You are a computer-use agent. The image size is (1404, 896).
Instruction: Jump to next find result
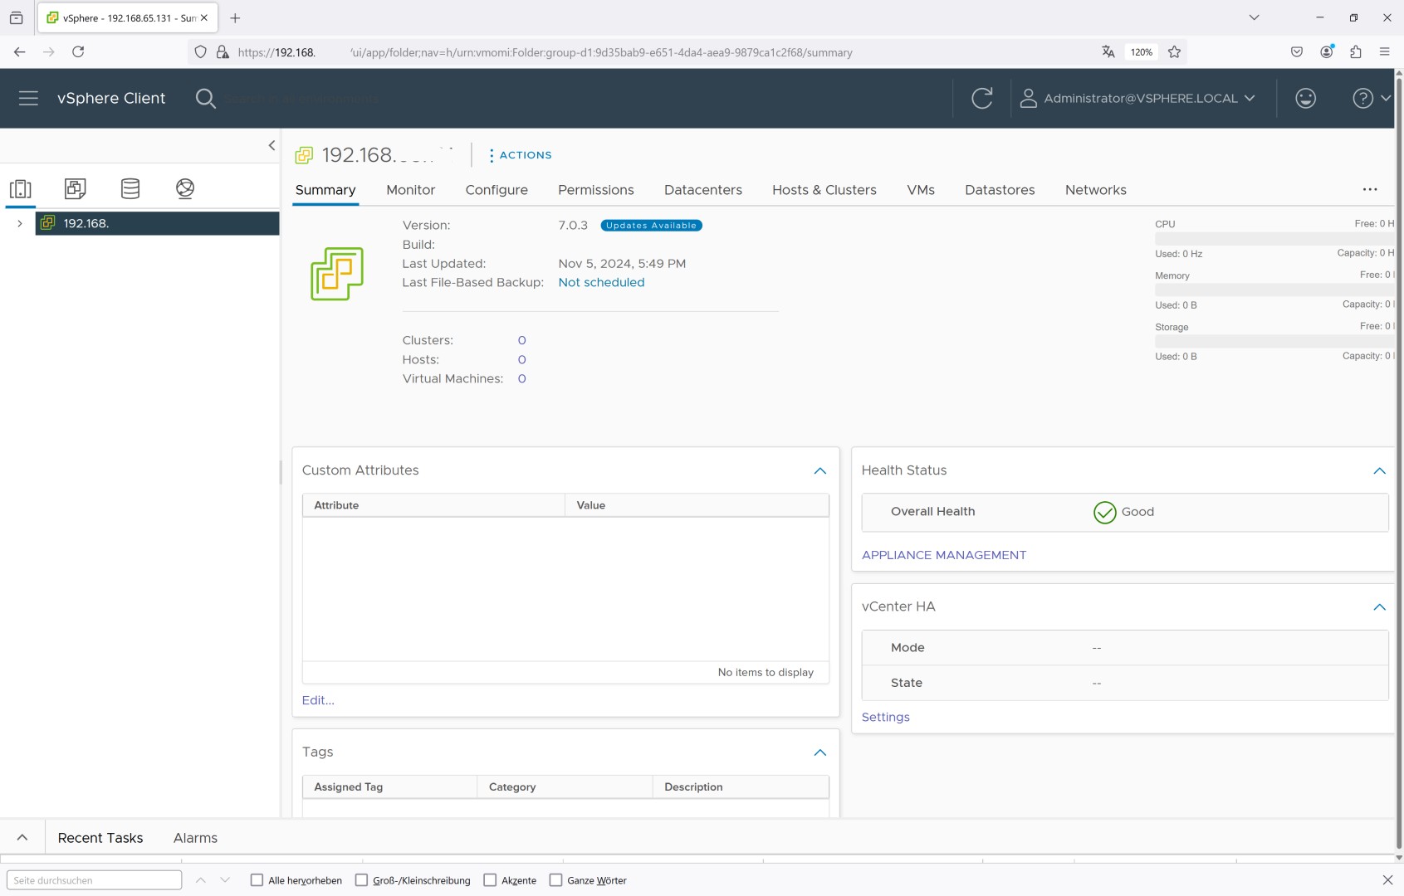[x=225, y=879]
